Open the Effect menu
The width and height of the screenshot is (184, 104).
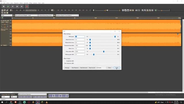tap(31, 3)
